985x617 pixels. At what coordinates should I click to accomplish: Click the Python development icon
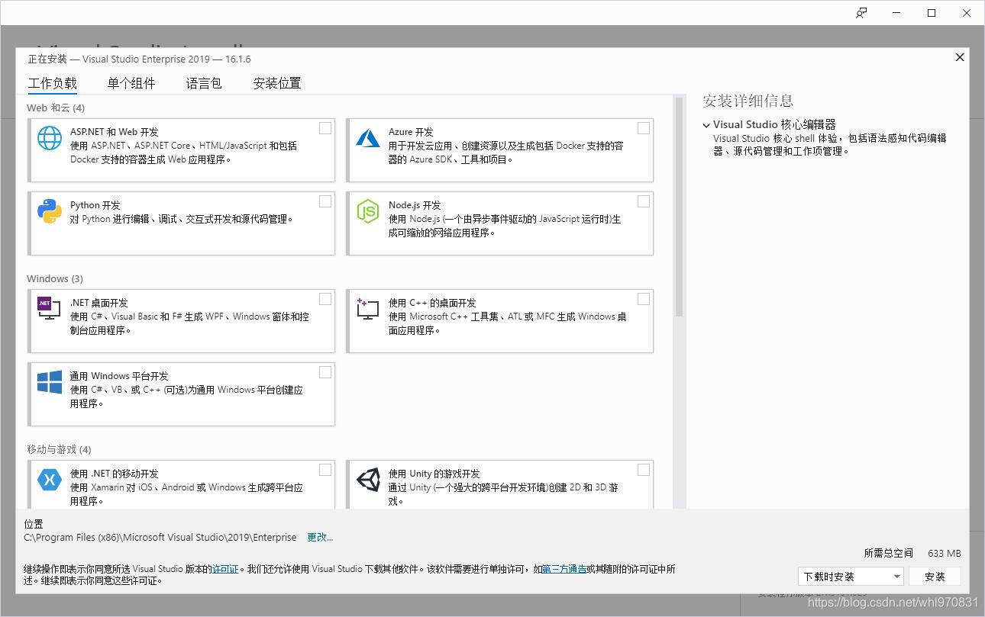point(50,211)
